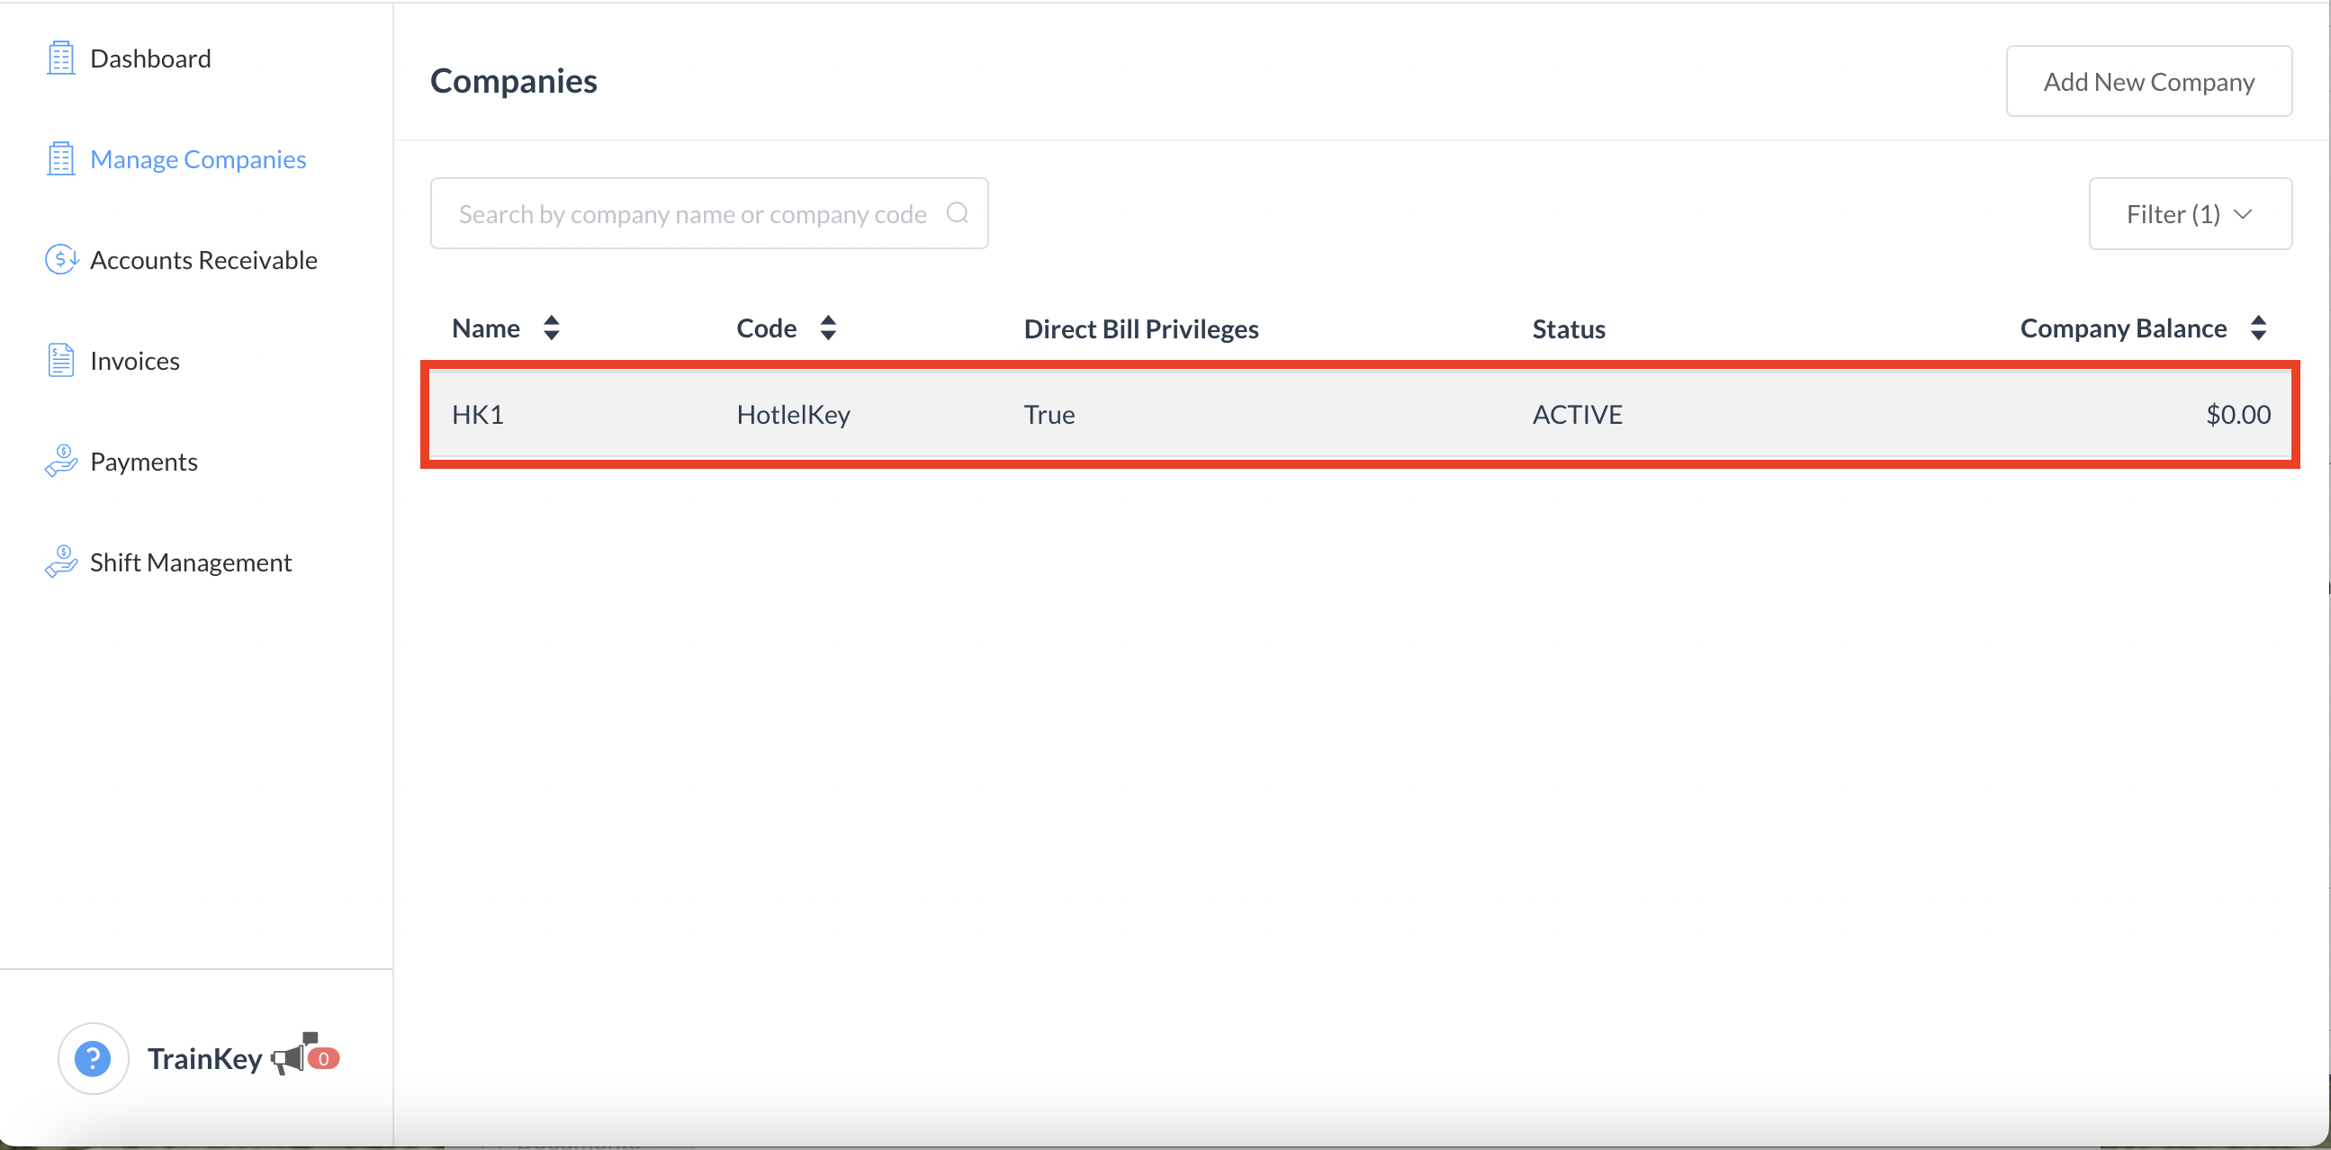The height and width of the screenshot is (1150, 2331).
Task: Click the red notification count badge
Action: tap(323, 1058)
